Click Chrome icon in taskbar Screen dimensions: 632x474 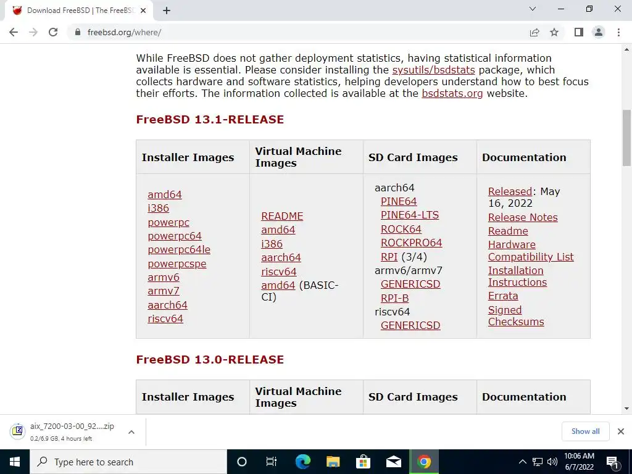423,462
